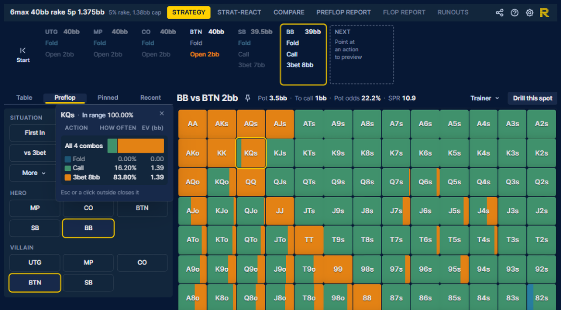Image resolution: width=561 pixels, height=310 pixels.
Task: Choose BB 3bet 8bb action
Action: tap(300, 65)
